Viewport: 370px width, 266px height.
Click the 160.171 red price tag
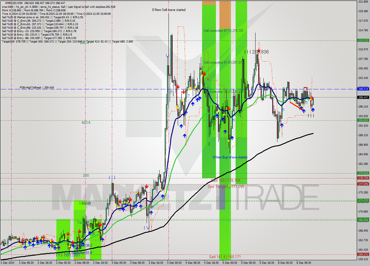coord(363,254)
